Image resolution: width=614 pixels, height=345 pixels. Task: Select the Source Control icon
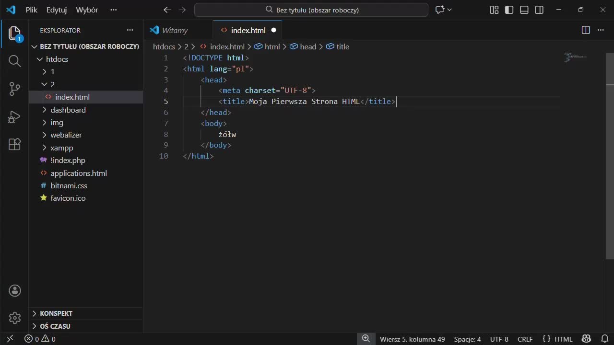pos(14,89)
